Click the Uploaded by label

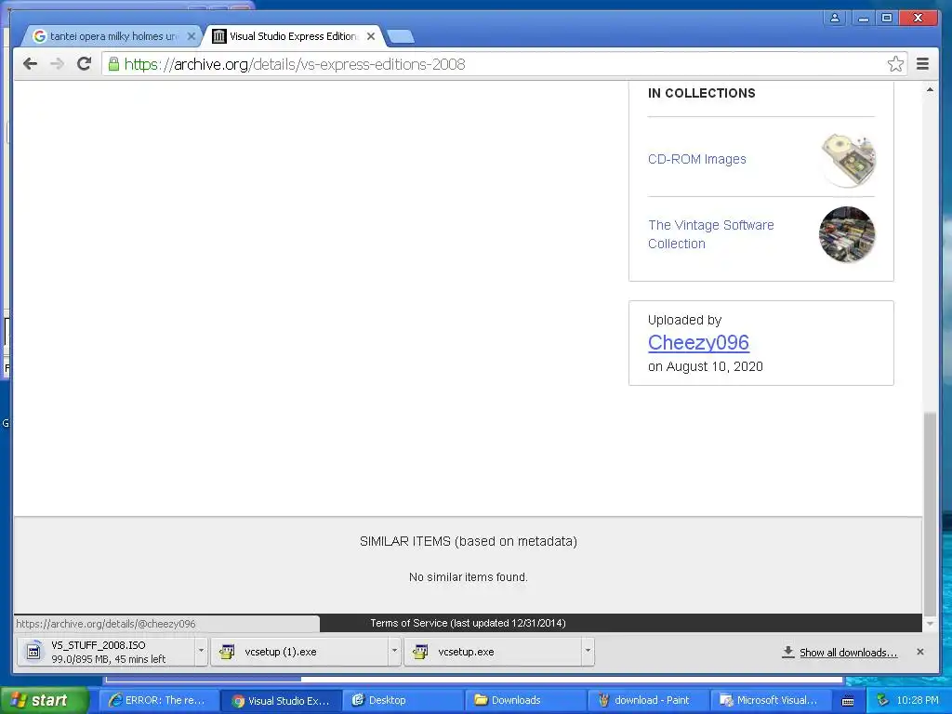(x=684, y=320)
